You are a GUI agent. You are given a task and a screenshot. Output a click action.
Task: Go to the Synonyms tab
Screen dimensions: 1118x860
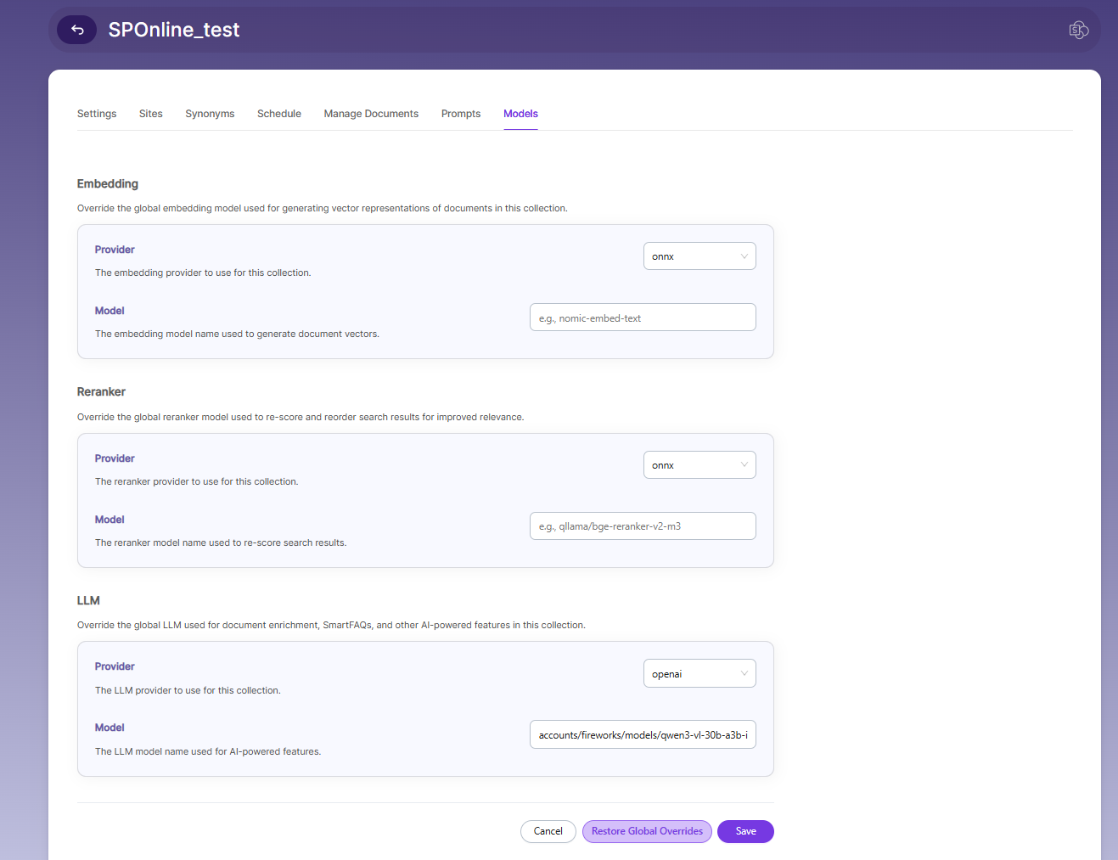point(210,114)
